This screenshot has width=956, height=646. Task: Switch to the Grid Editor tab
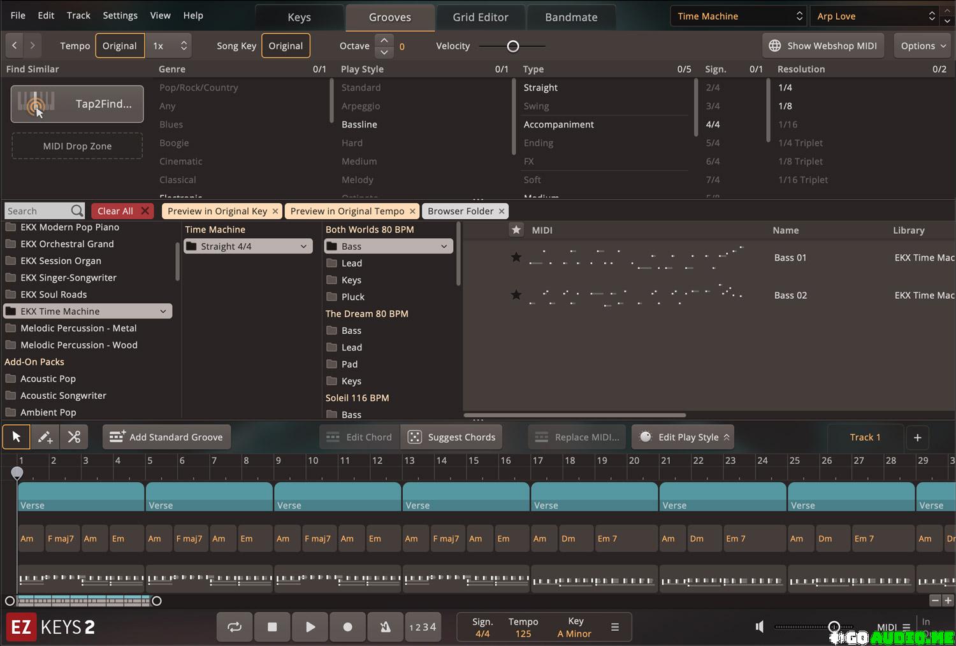click(x=481, y=17)
